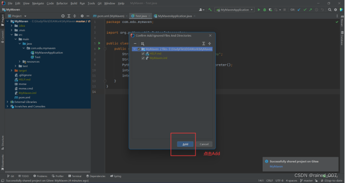Uncheck the HELP.md checkbox
The image size is (345, 183).
(143, 54)
